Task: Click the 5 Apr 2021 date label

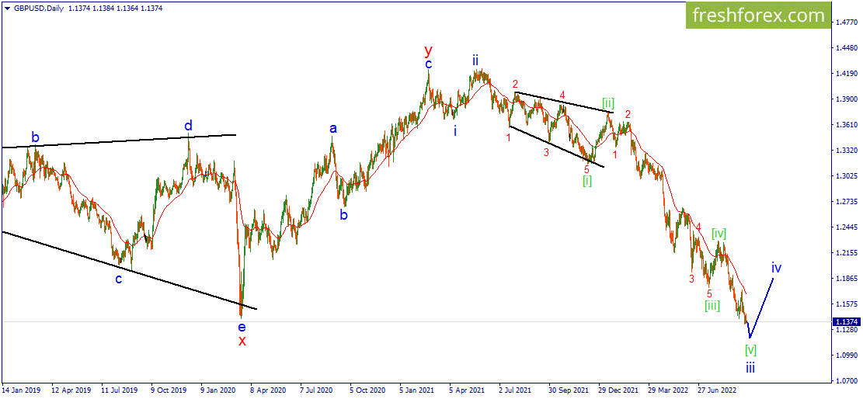Action: [468, 390]
